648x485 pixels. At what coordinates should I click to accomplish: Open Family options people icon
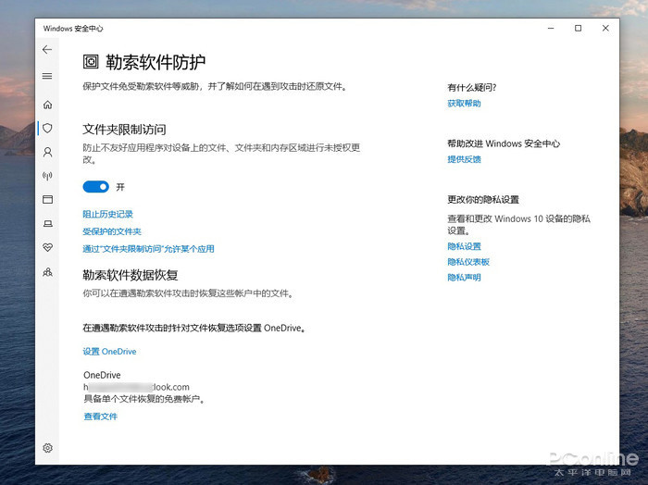click(47, 272)
